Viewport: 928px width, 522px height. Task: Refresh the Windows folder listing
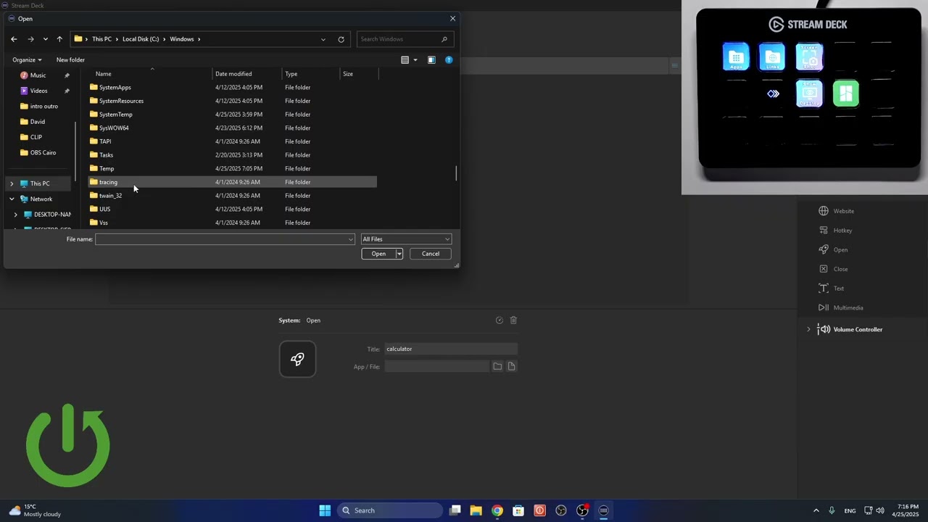[341, 39]
